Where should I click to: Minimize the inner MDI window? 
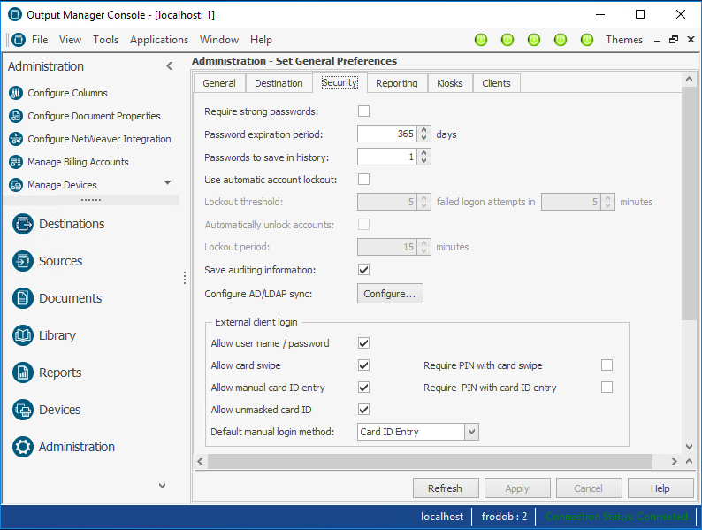pos(657,41)
